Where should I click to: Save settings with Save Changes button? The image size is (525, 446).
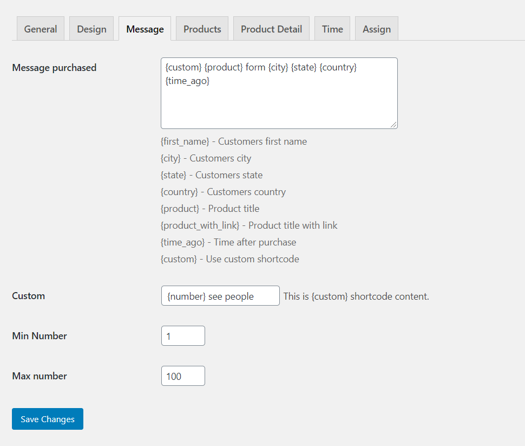pyautogui.click(x=48, y=419)
